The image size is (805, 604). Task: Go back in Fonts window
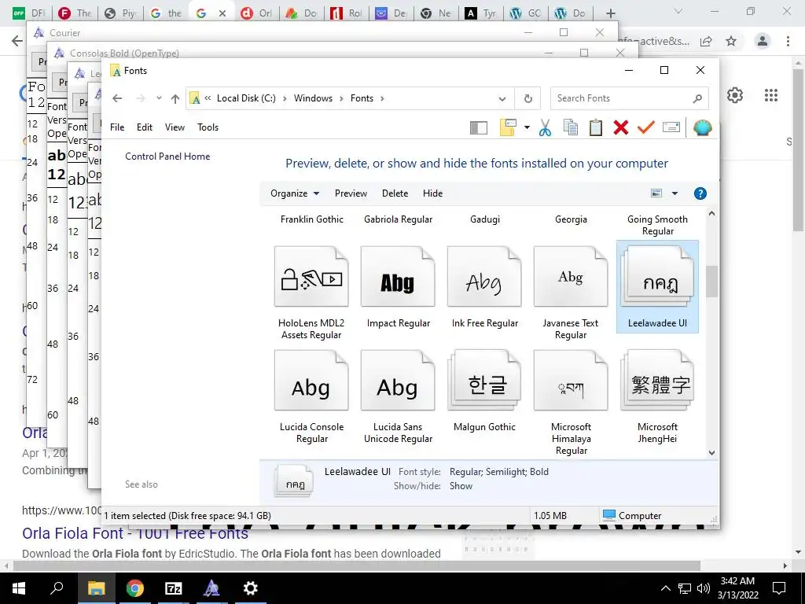(x=118, y=98)
